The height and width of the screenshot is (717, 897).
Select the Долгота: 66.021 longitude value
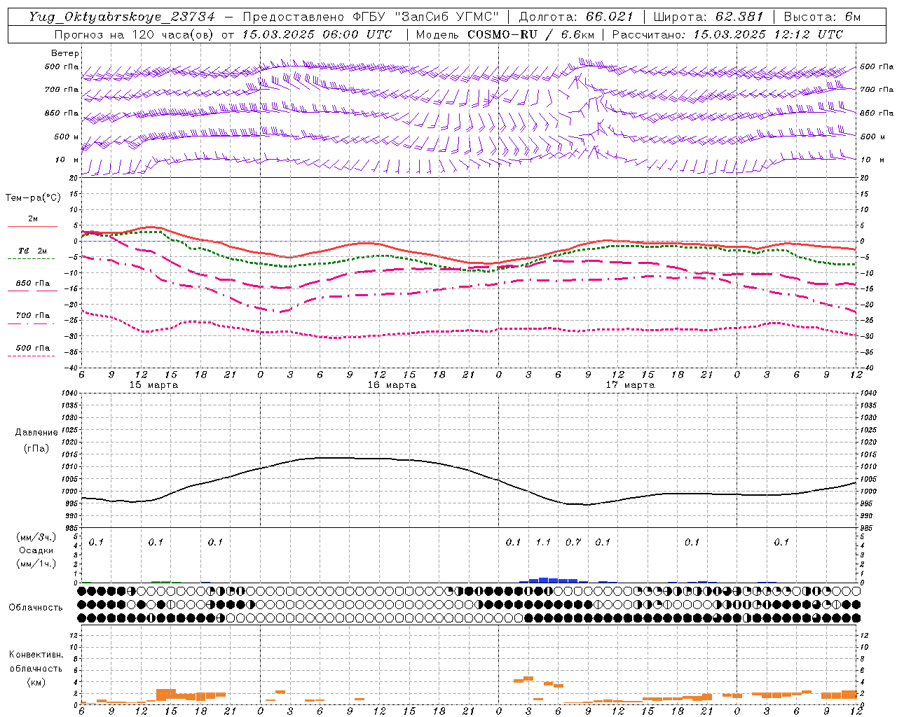pos(576,17)
